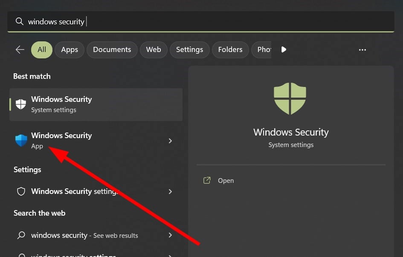The width and height of the screenshot is (403, 257).
Task: Show more filter tabs with play arrow
Action: point(284,49)
